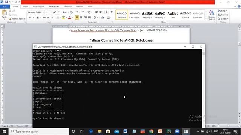Switch to the References tab
241x135 pixels.
pos(54,6)
